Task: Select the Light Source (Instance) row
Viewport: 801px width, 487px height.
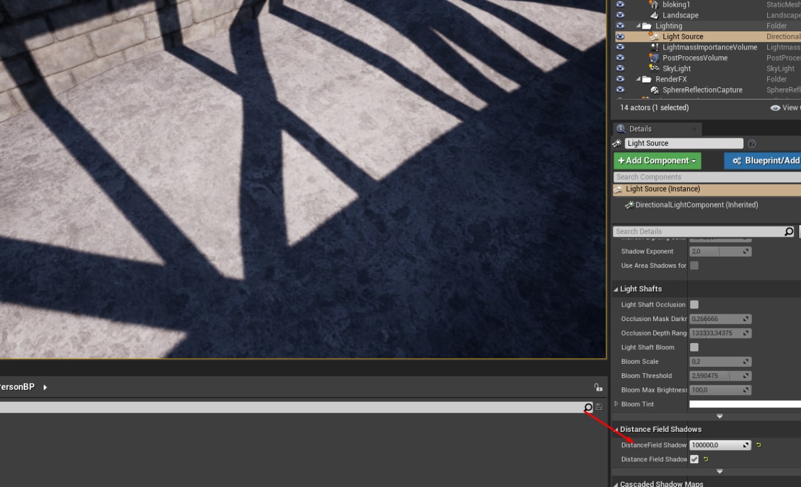Action: click(707, 189)
